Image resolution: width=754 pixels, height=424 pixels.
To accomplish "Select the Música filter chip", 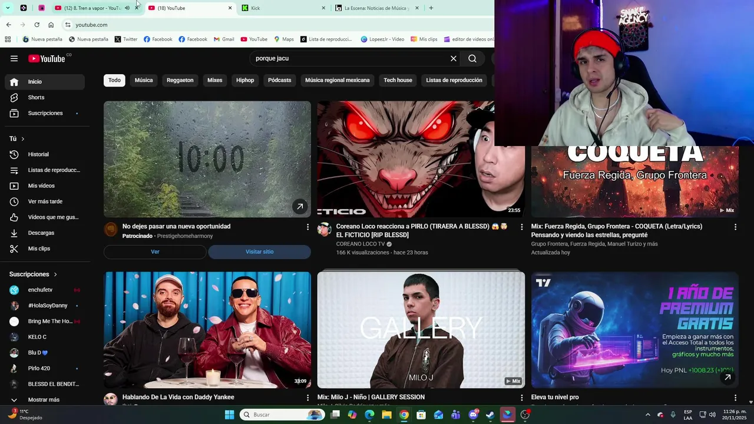I will tap(144, 80).
